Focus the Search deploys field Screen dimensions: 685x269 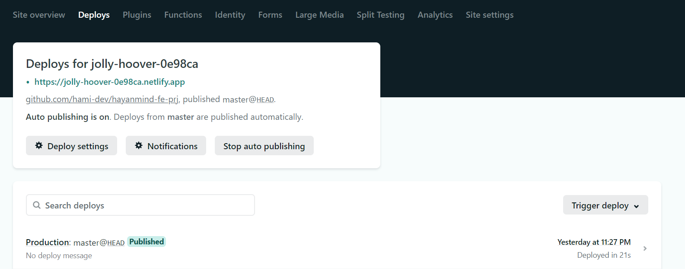(x=140, y=205)
